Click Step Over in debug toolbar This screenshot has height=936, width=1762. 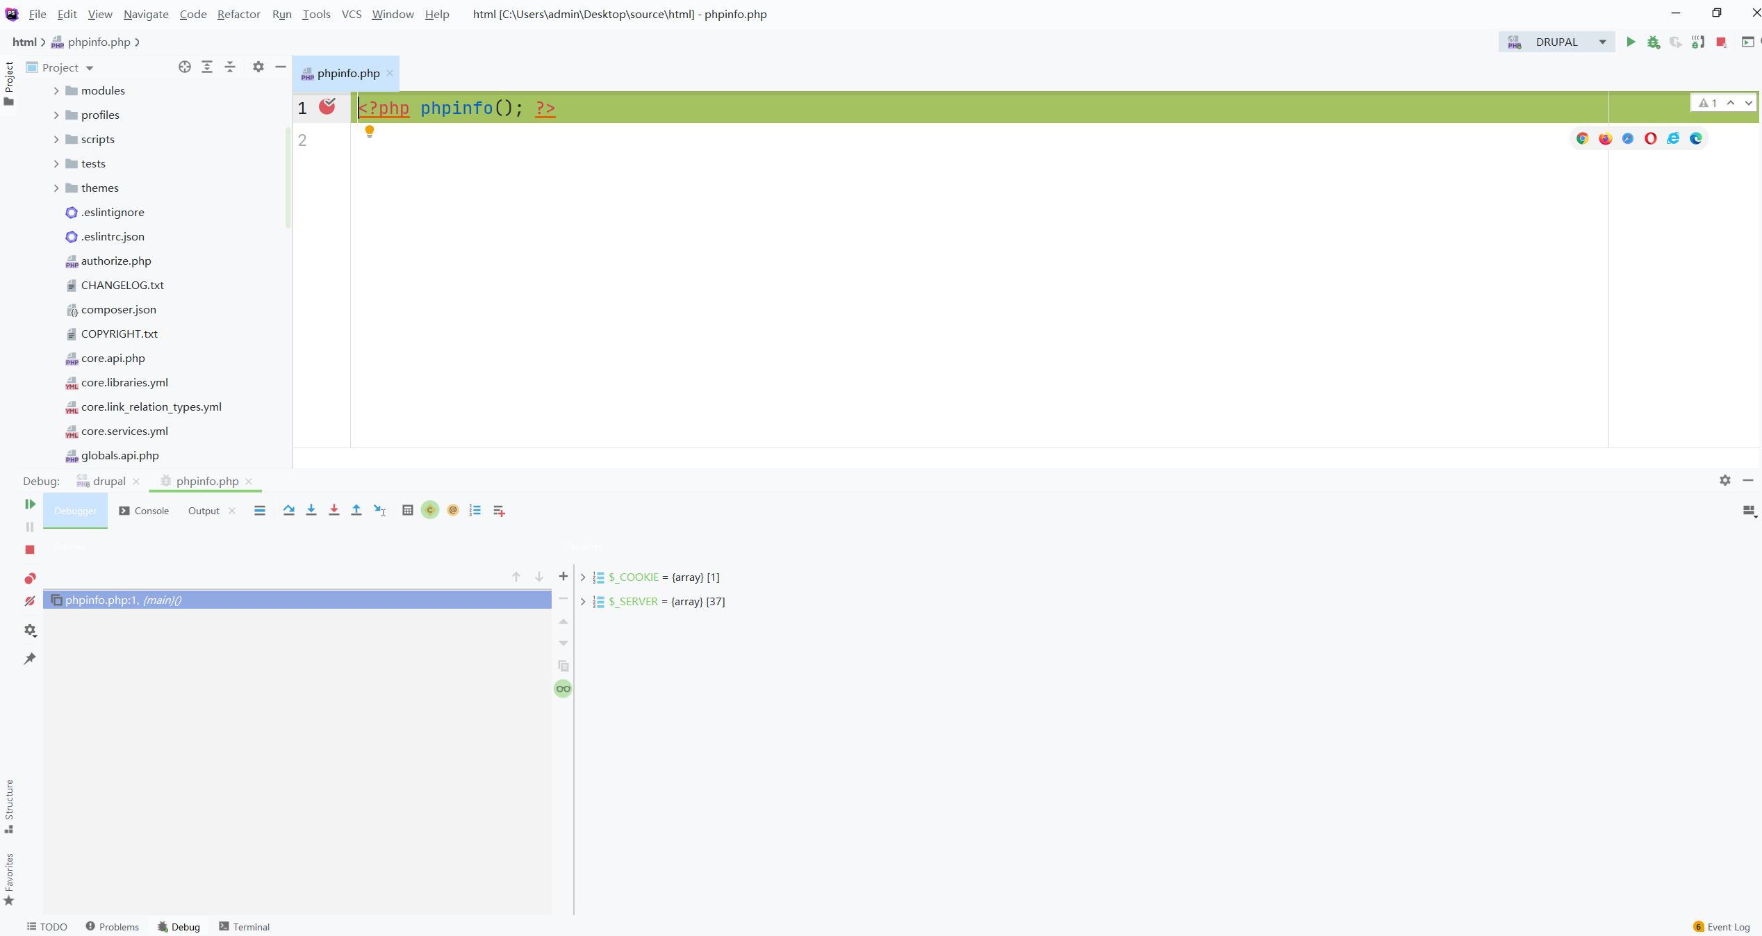(289, 510)
